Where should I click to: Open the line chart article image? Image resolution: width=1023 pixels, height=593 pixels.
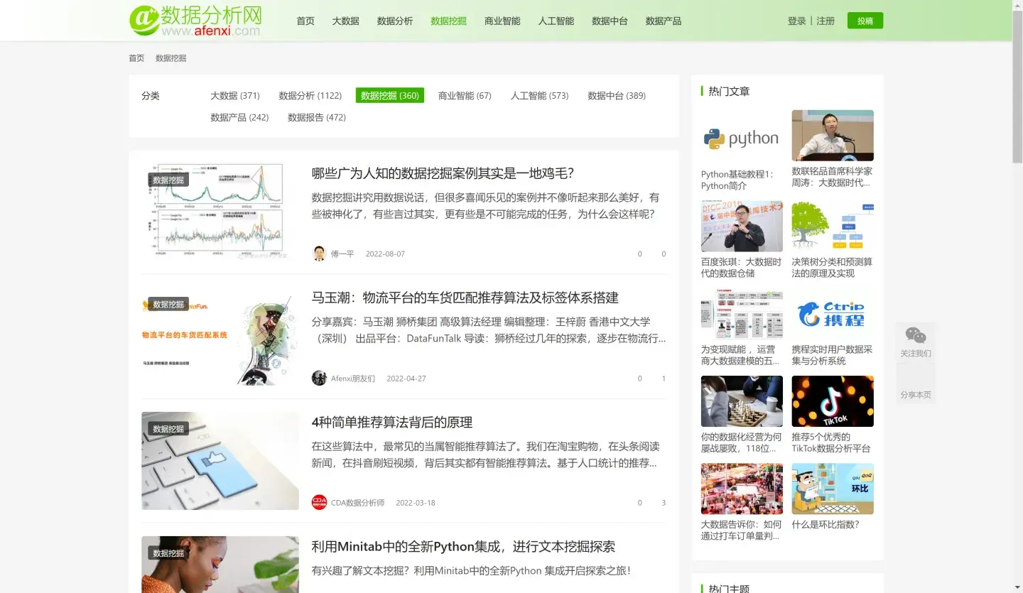tap(220, 212)
